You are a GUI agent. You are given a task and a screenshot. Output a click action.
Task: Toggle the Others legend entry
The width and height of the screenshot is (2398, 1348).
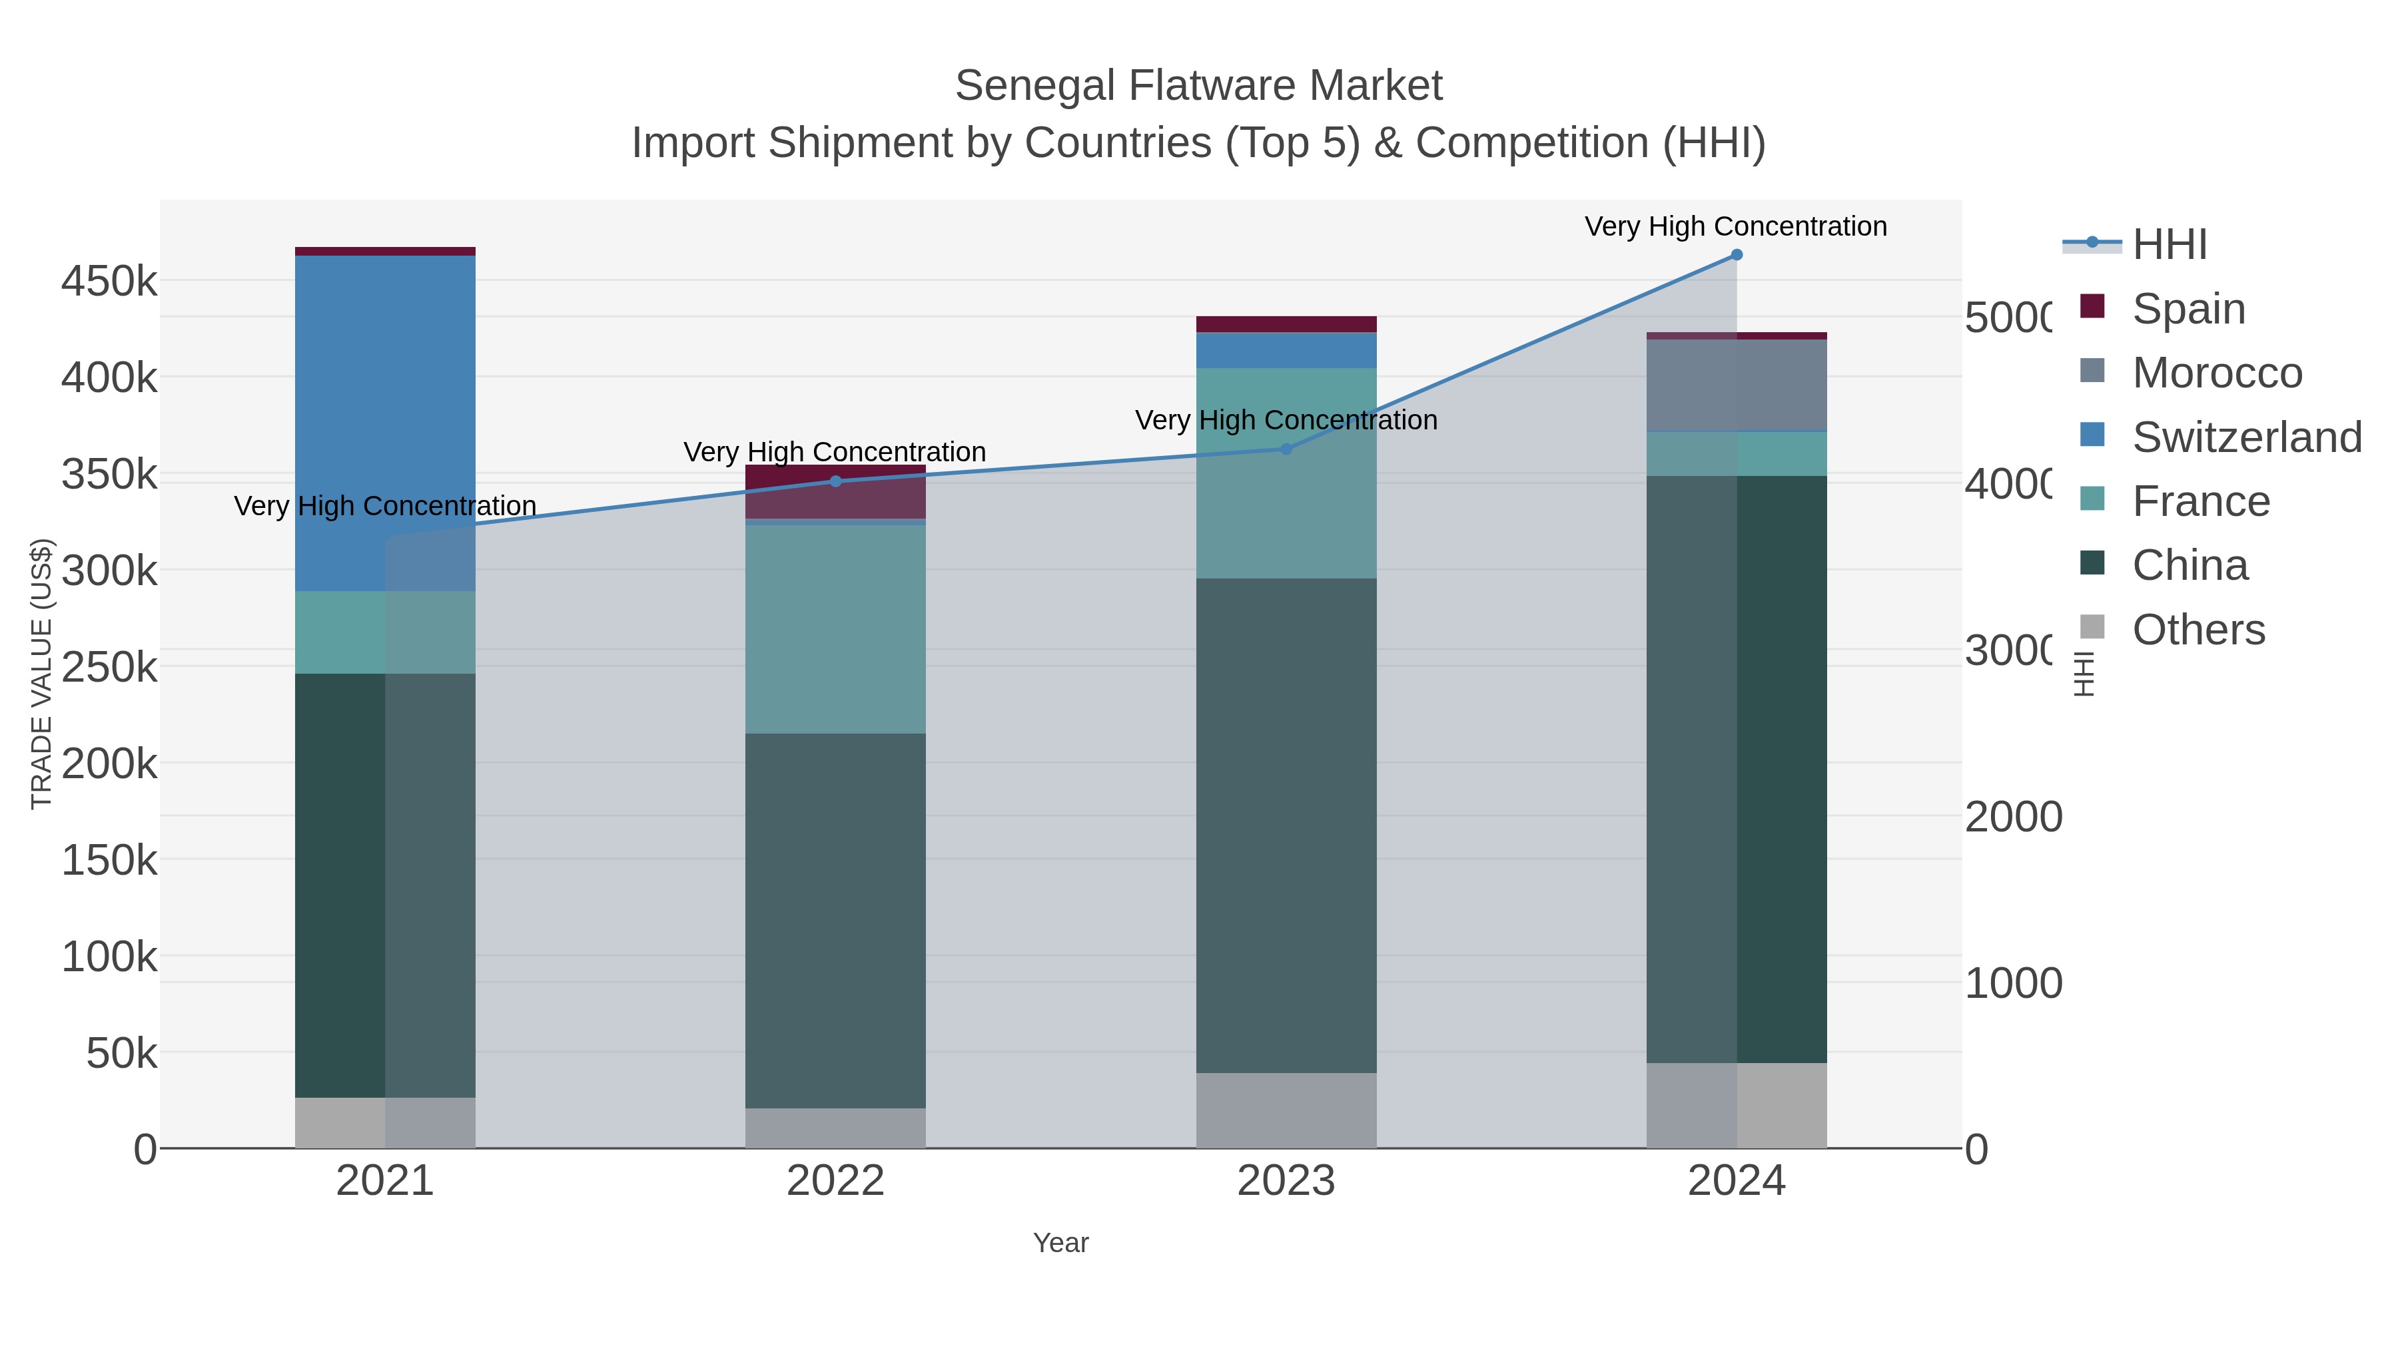click(x=2173, y=629)
